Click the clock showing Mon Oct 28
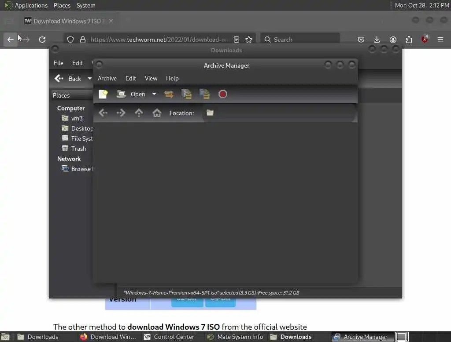 tap(421, 5)
